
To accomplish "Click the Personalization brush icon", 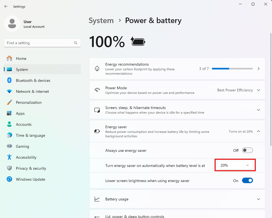I will coord(9,102).
